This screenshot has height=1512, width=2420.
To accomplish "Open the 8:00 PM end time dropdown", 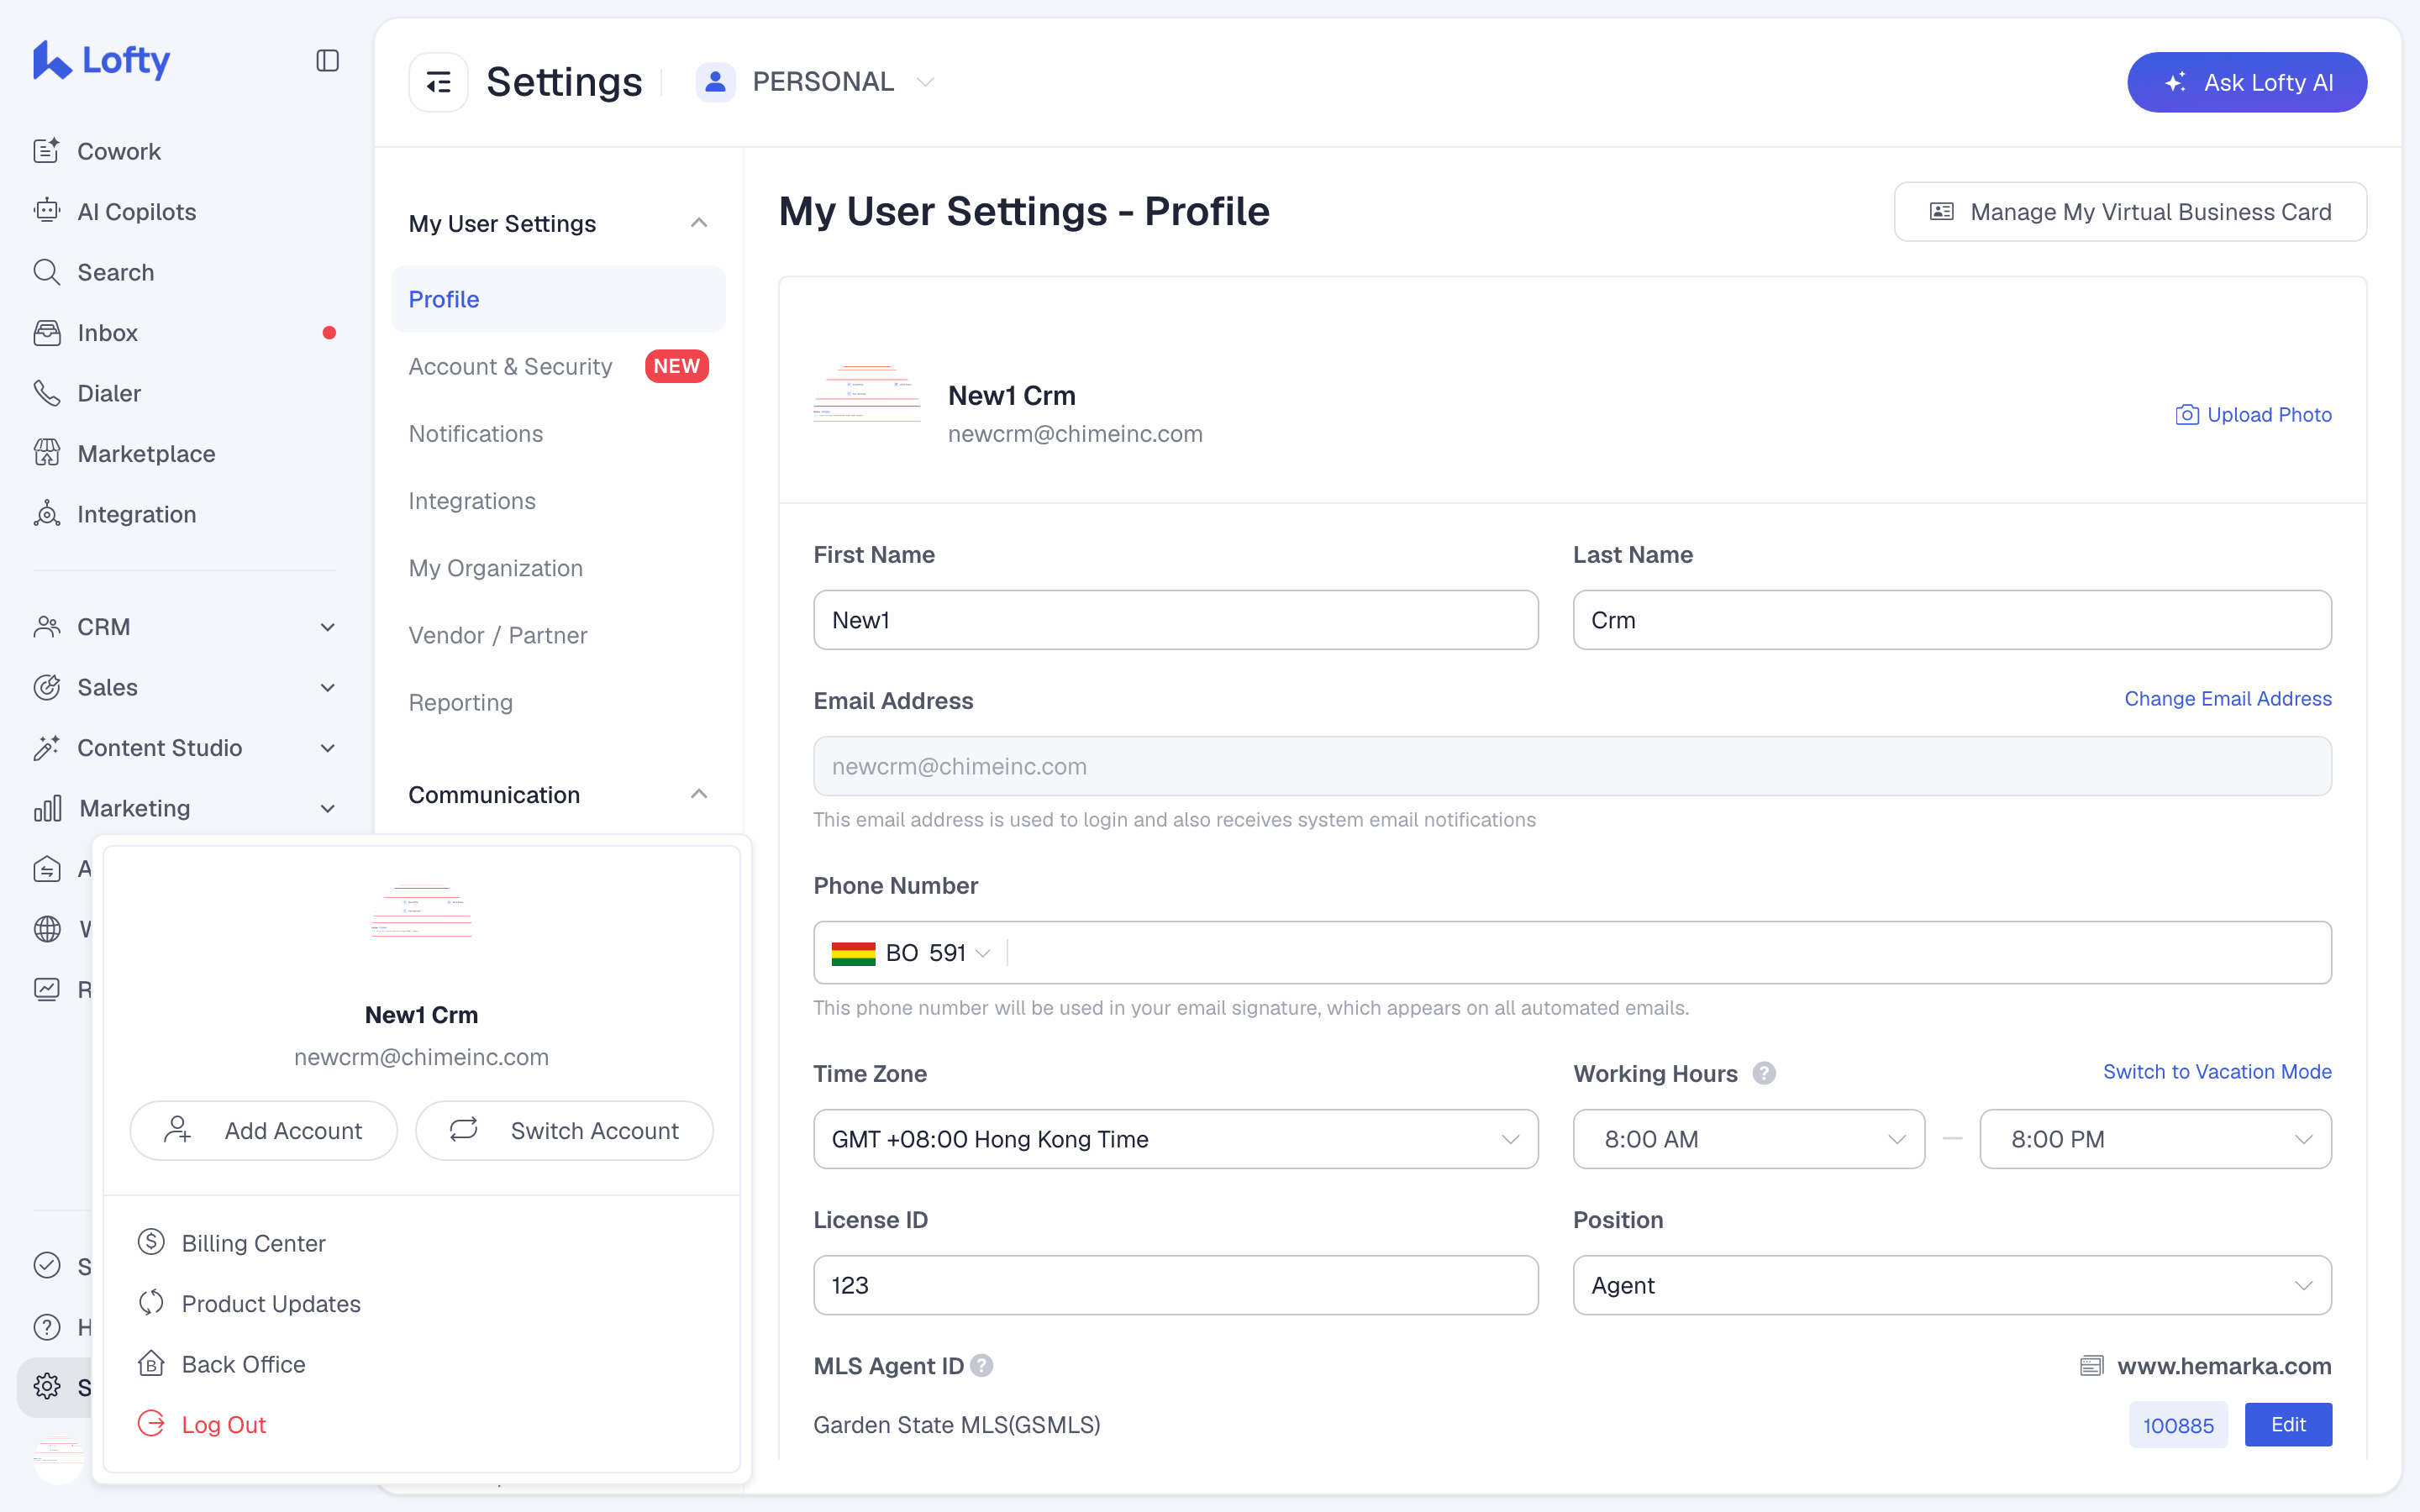I will pos(2155,1139).
